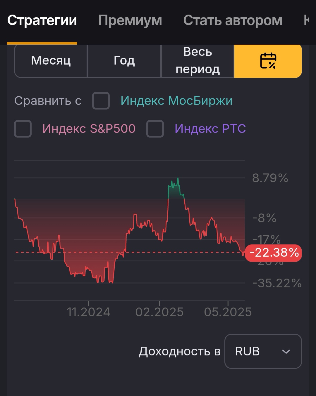The image size is (316, 396).
Task: Click the Индекс РТС label text
Action: click(x=210, y=129)
